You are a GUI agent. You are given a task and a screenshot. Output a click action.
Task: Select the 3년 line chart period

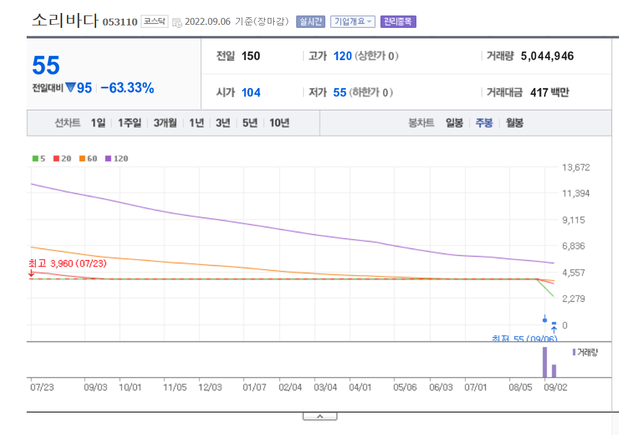223,123
